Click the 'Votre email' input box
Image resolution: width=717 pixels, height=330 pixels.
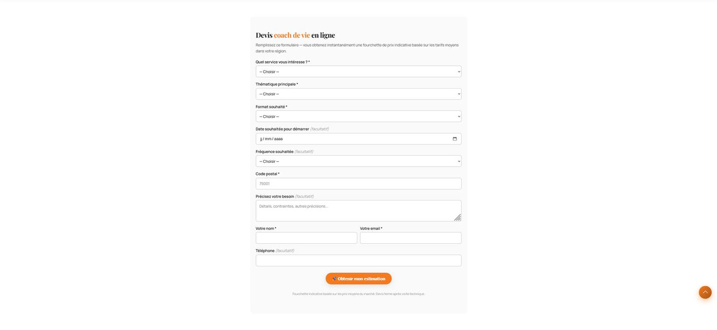pyautogui.click(x=410, y=238)
